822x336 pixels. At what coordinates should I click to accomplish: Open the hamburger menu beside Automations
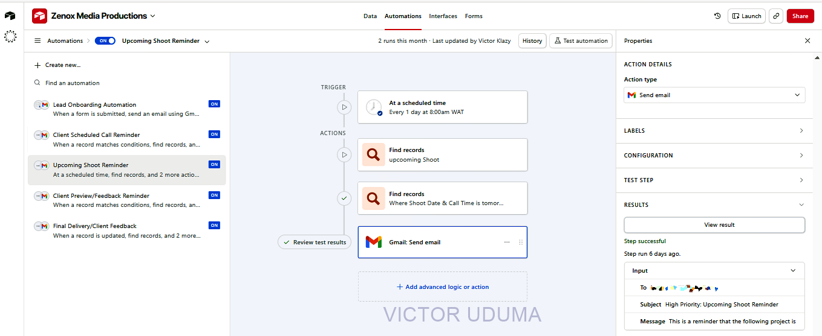[38, 41]
